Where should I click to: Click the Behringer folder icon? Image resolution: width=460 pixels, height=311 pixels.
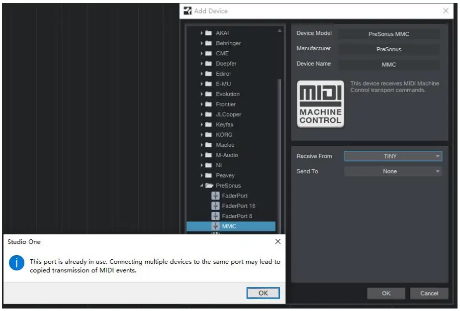coord(208,43)
